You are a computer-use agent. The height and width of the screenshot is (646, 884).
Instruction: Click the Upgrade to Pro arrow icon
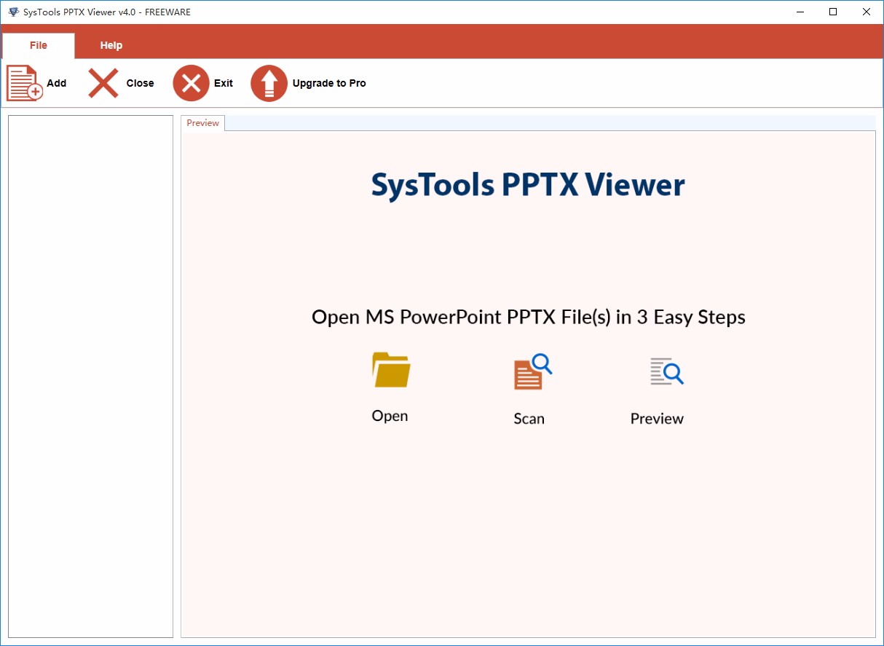[269, 83]
